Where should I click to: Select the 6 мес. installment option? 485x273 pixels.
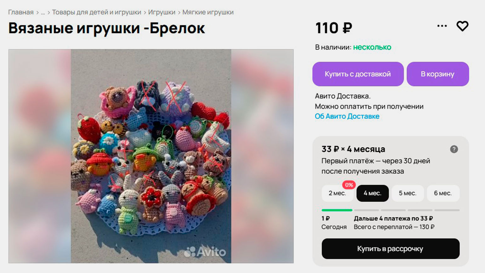point(443,193)
